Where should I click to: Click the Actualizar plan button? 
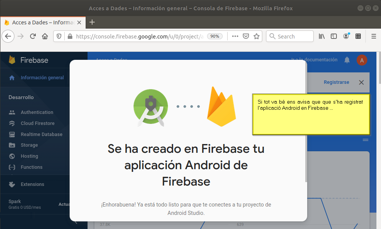64,204
